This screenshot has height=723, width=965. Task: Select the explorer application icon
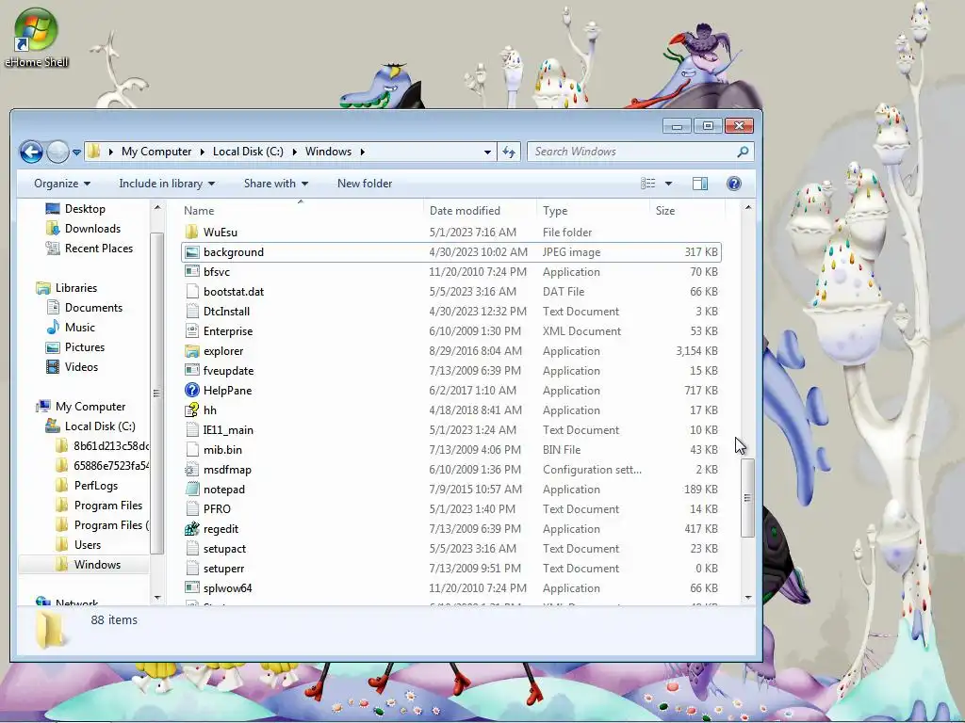click(x=192, y=351)
